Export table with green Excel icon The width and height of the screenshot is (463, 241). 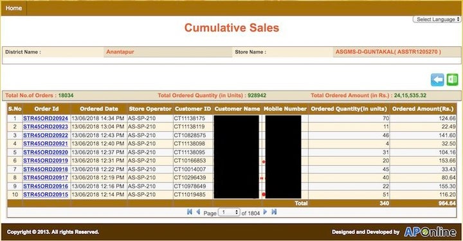(452, 80)
